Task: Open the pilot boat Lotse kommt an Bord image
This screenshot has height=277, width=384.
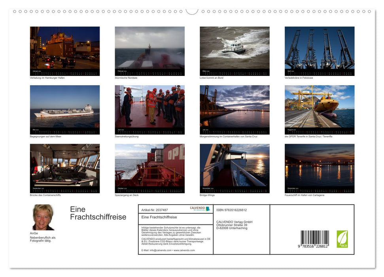Action: (235, 48)
